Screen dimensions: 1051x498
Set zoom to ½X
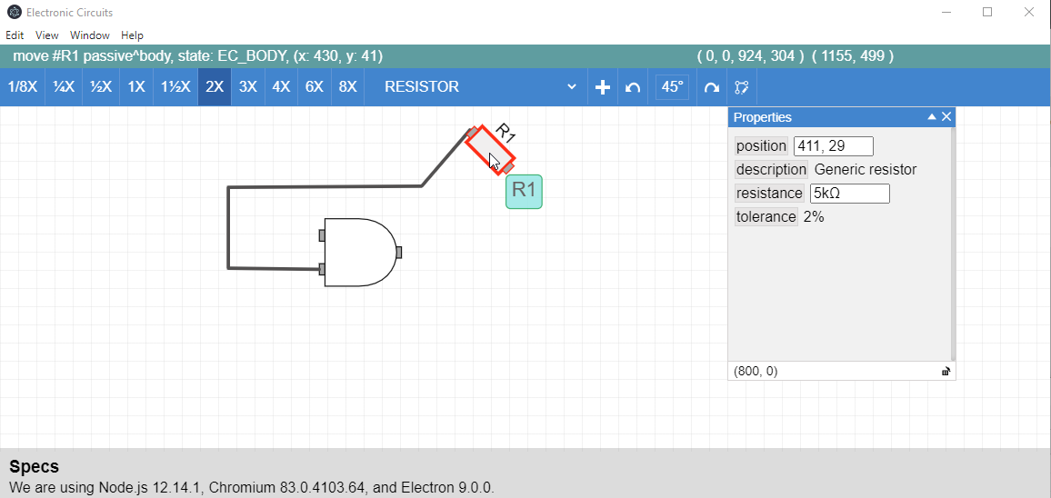click(x=101, y=87)
